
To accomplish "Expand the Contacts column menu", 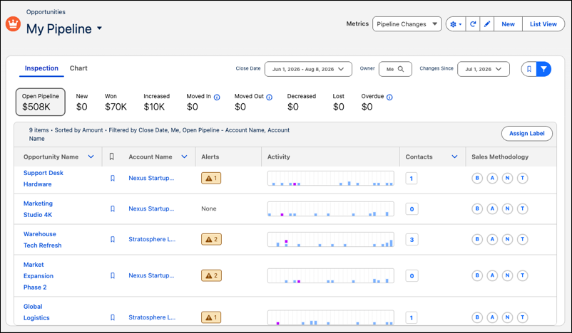I will (x=454, y=157).
